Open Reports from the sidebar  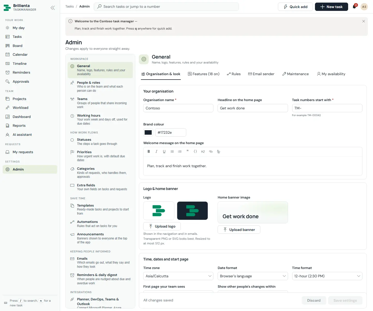(x=30, y=125)
